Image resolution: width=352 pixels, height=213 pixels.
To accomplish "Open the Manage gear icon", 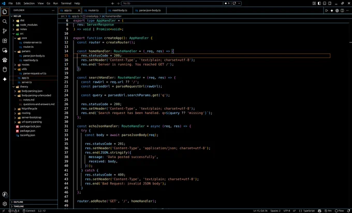I will 5,204.
